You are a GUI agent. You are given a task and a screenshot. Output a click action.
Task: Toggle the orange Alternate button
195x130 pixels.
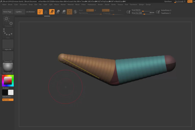(x=8, y=100)
